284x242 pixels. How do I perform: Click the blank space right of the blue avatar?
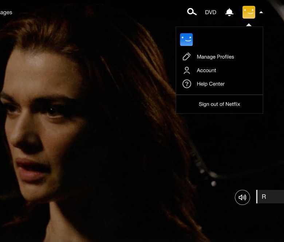[x=226, y=39]
